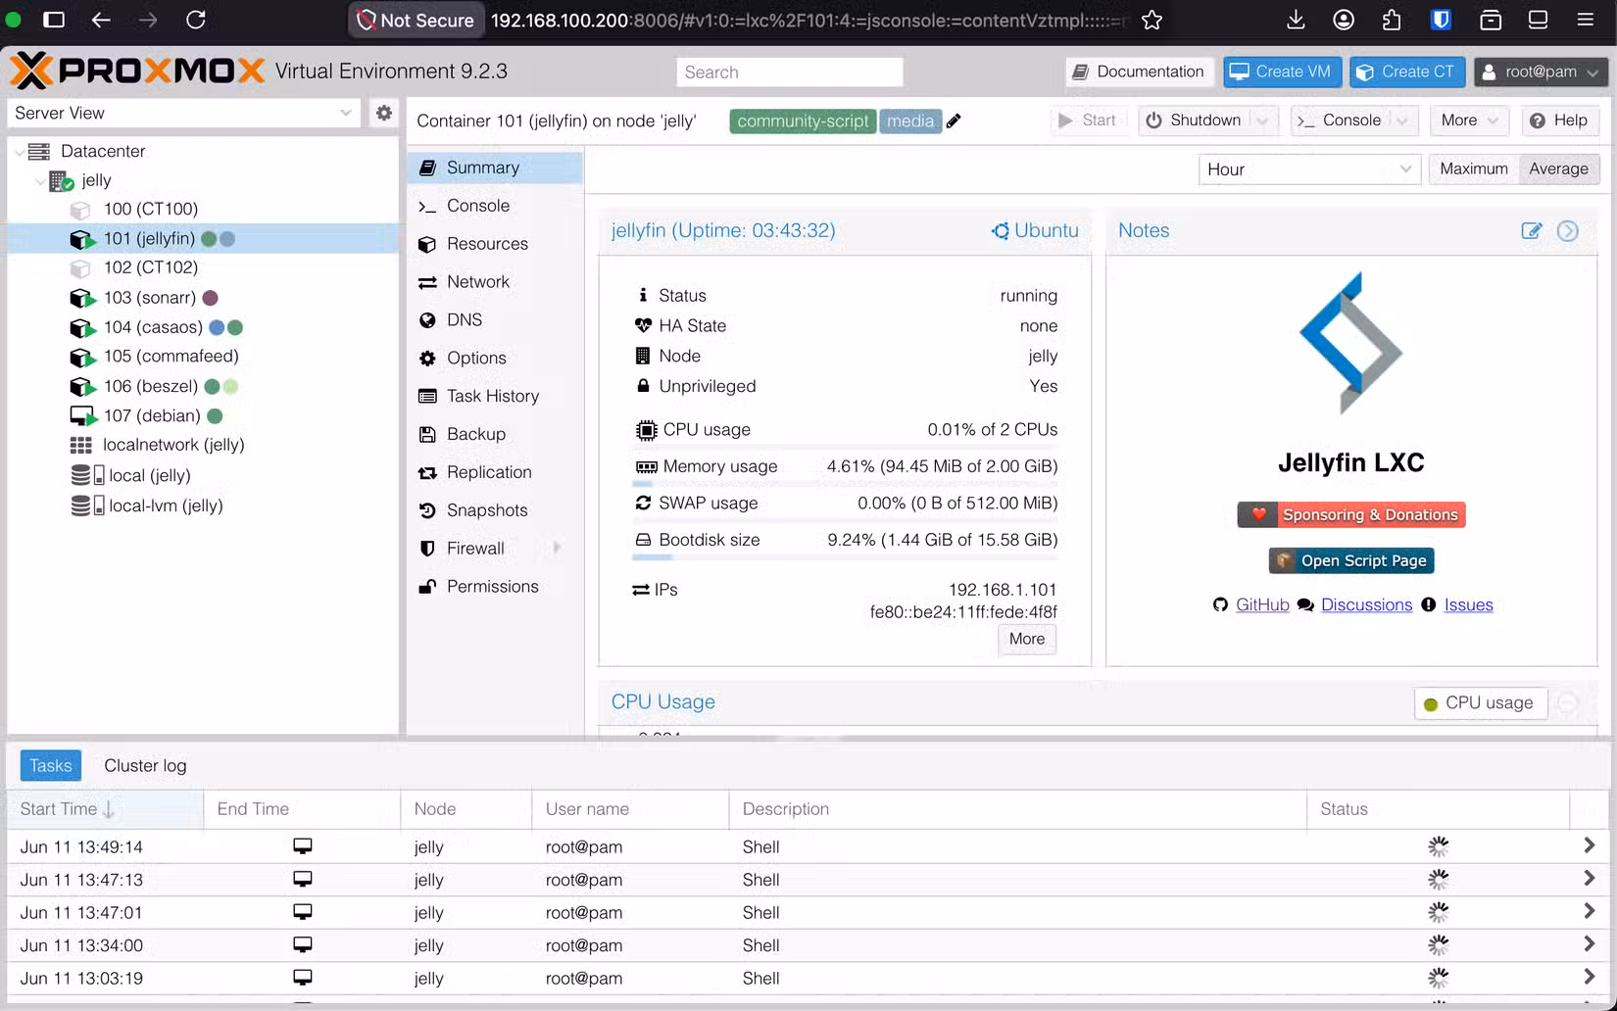Bookmark this page with the star icon

(1151, 20)
